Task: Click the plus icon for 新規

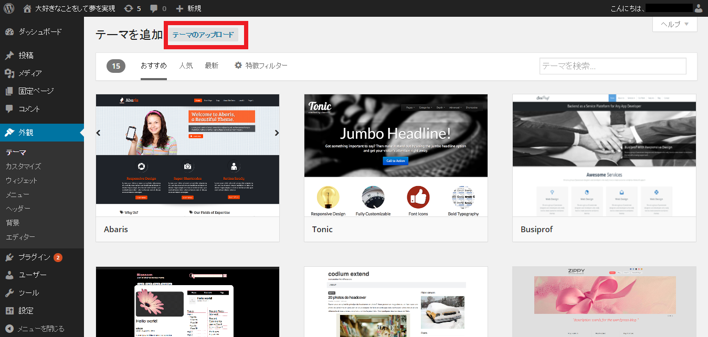Action: [x=179, y=8]
